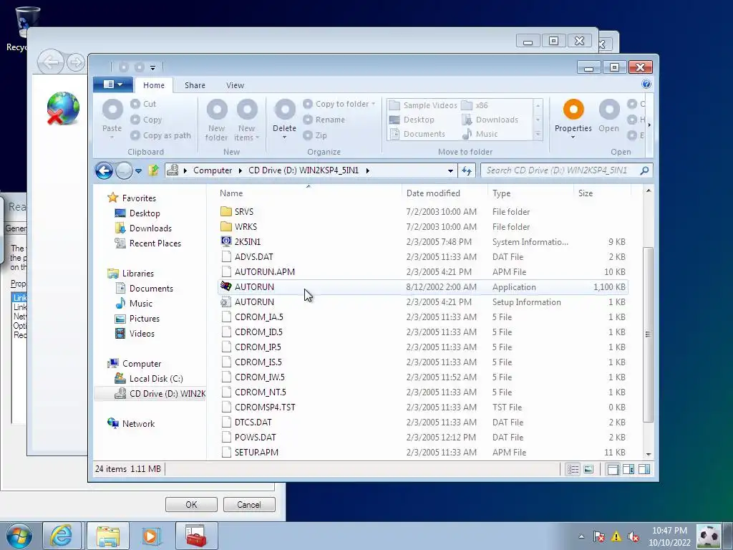Open the blue File menu button
Viewport: 733px width, 550px height.
pyautogui.click(x=112, y=85)
